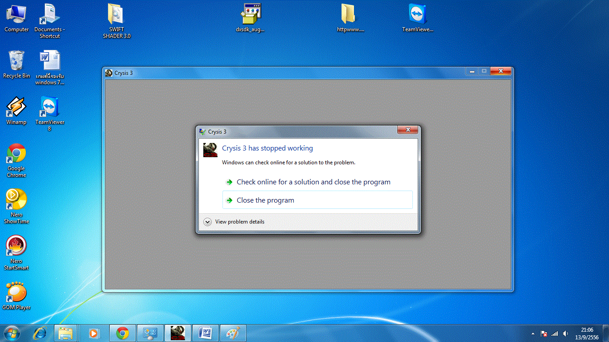Switch to Crysis 3 taskbar button
This screenshot has width=609, height=342.
click(178, 333)
